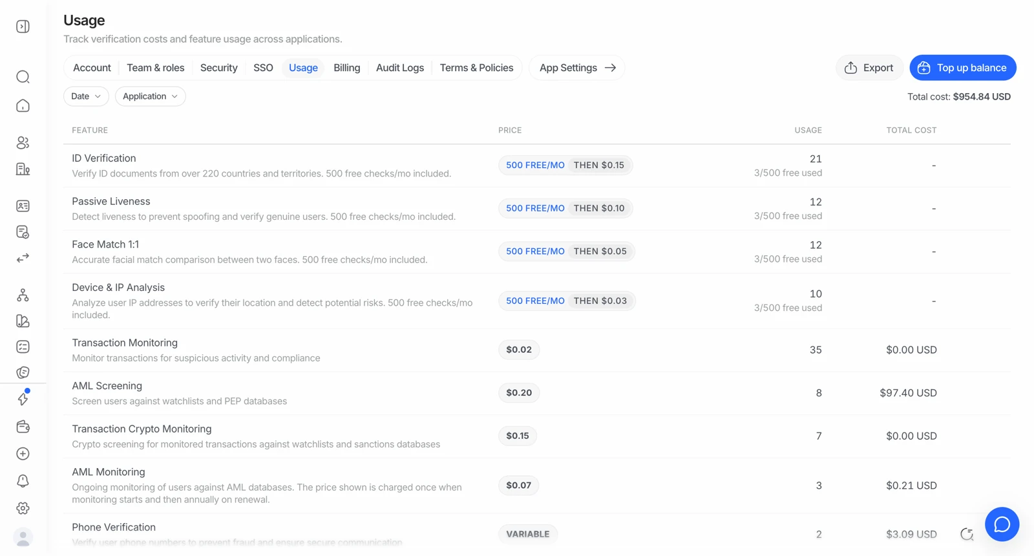Click the Transaction Crypto Monitoring feature
This screenshot has height=556, width=1034.
tap(142, 429)
